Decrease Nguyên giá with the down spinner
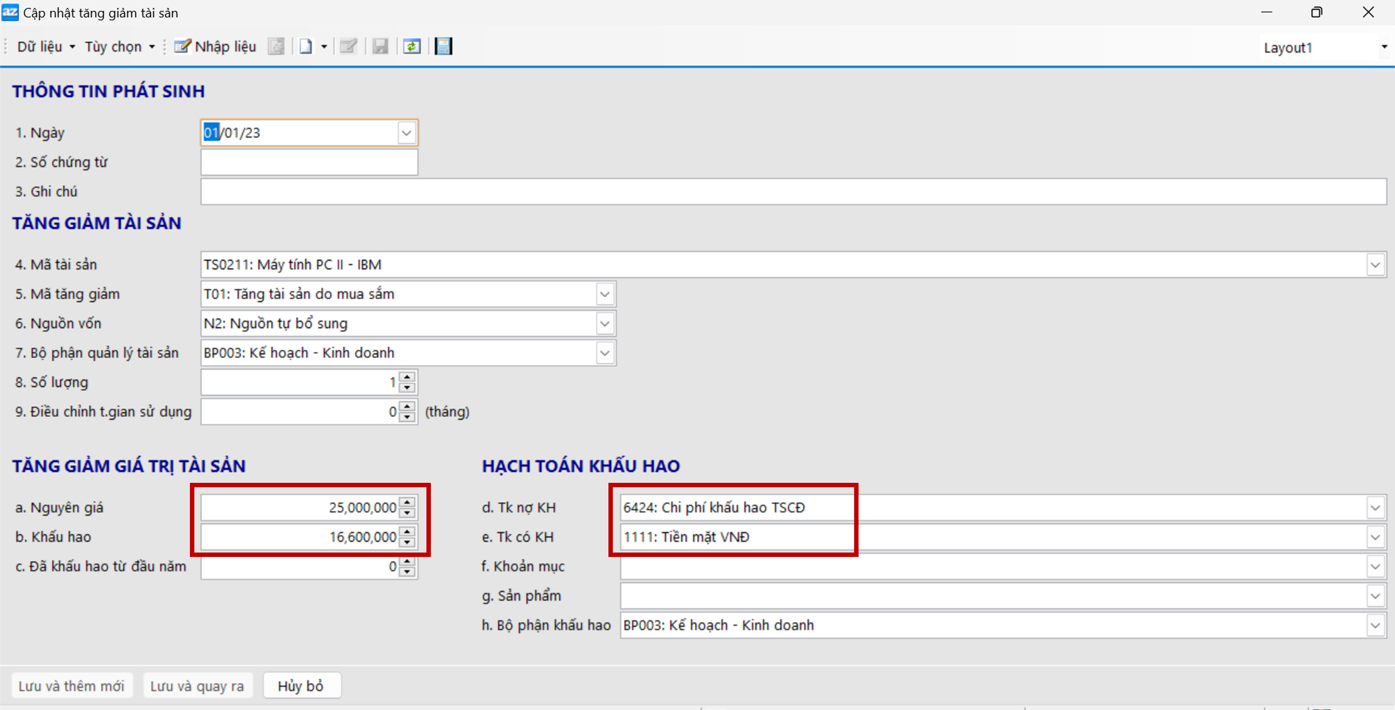 [x=407, y=513]
